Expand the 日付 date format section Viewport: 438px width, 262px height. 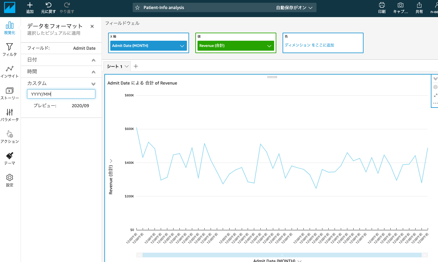click(x=61, y=60)
